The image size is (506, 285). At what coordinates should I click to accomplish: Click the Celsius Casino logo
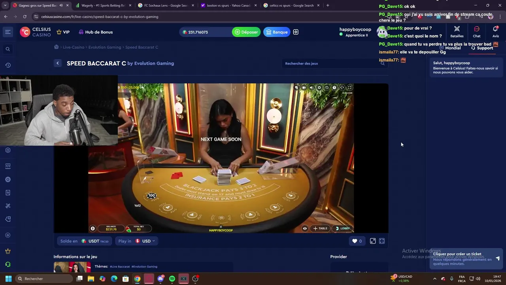[x=36, y=32]
